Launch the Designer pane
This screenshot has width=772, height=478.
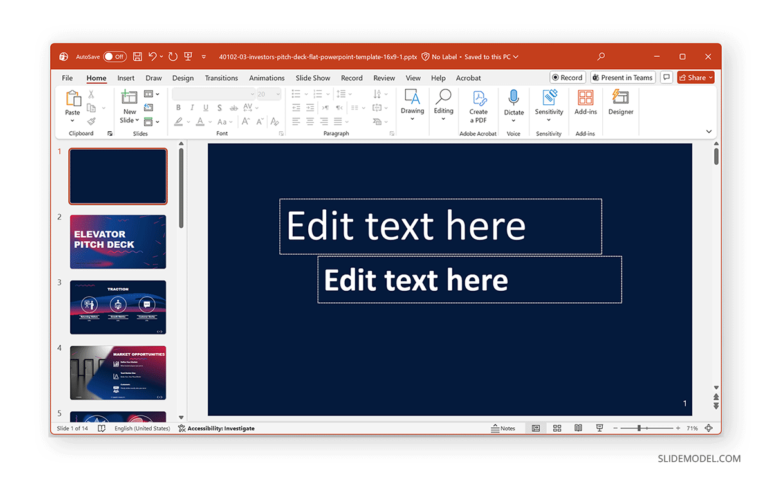[620, 103]
